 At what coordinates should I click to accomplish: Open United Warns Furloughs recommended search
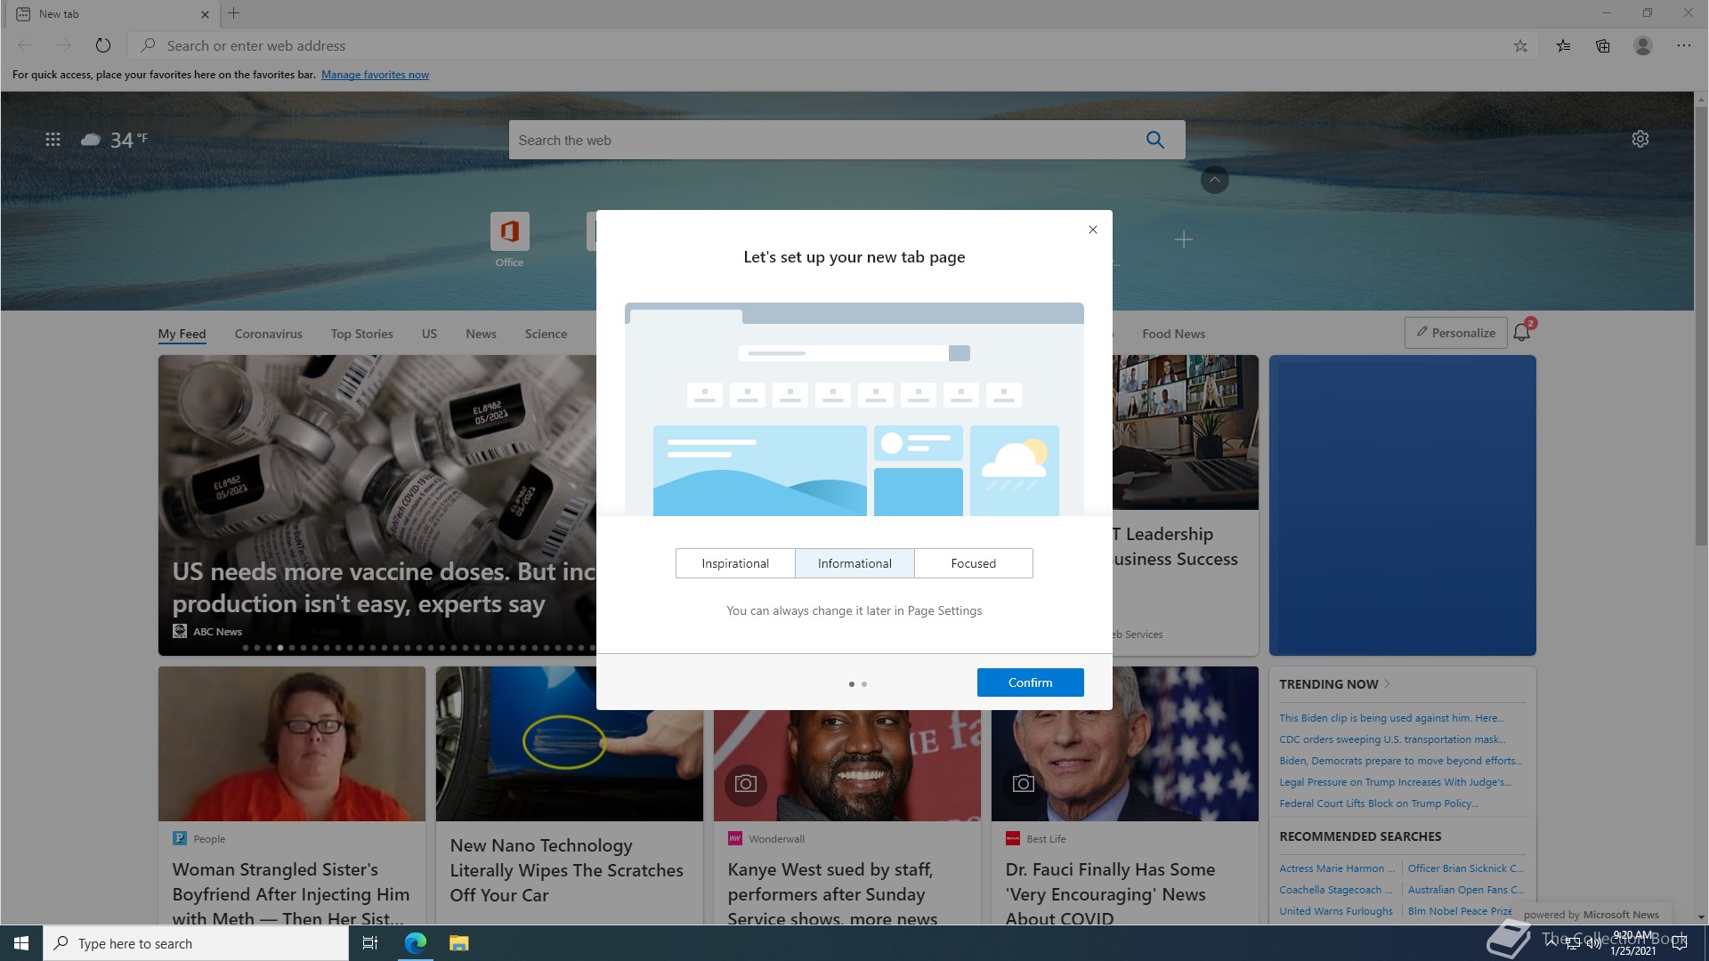(1336, 911)
